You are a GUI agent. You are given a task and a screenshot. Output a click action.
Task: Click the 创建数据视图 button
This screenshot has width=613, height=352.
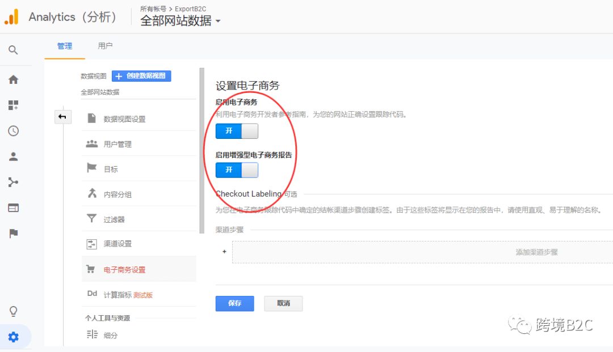pos(141,75)
